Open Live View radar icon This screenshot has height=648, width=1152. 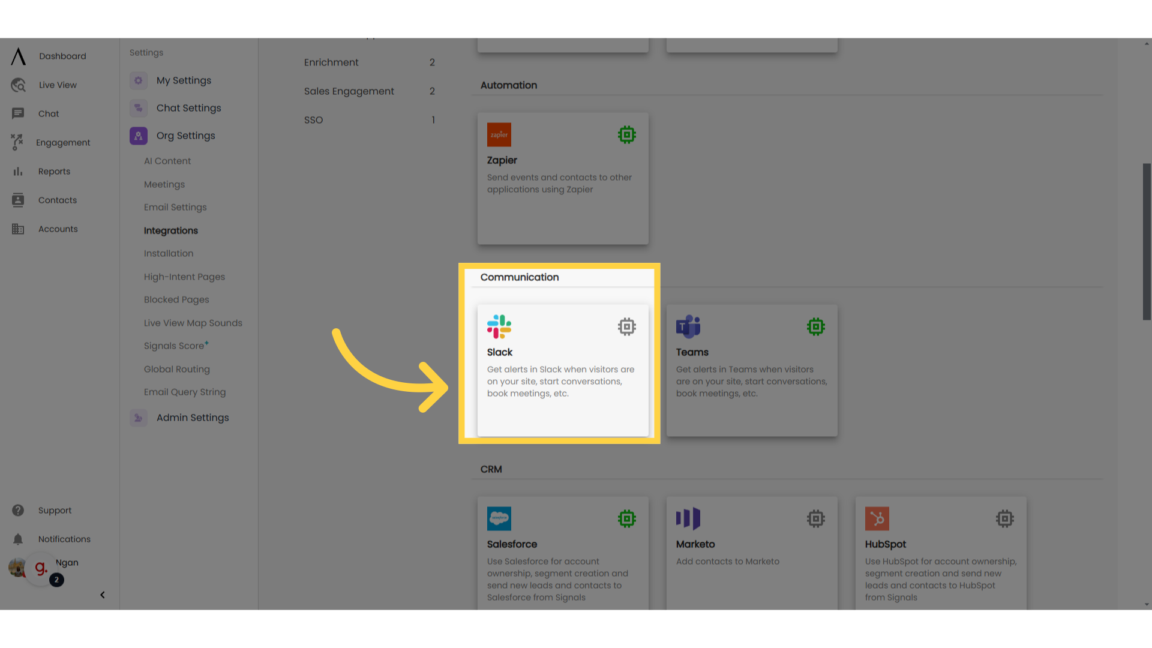click(x=18, y=85)
